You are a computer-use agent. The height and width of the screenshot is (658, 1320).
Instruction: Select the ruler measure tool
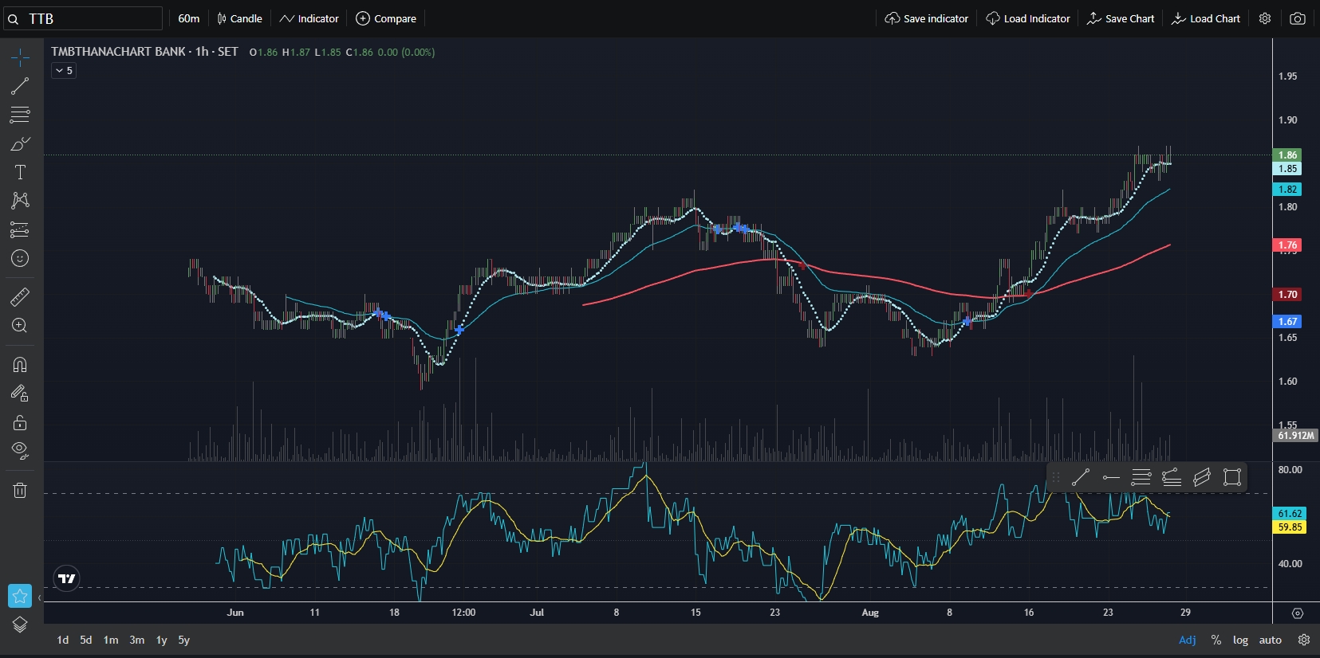click(x=20, y=297)
